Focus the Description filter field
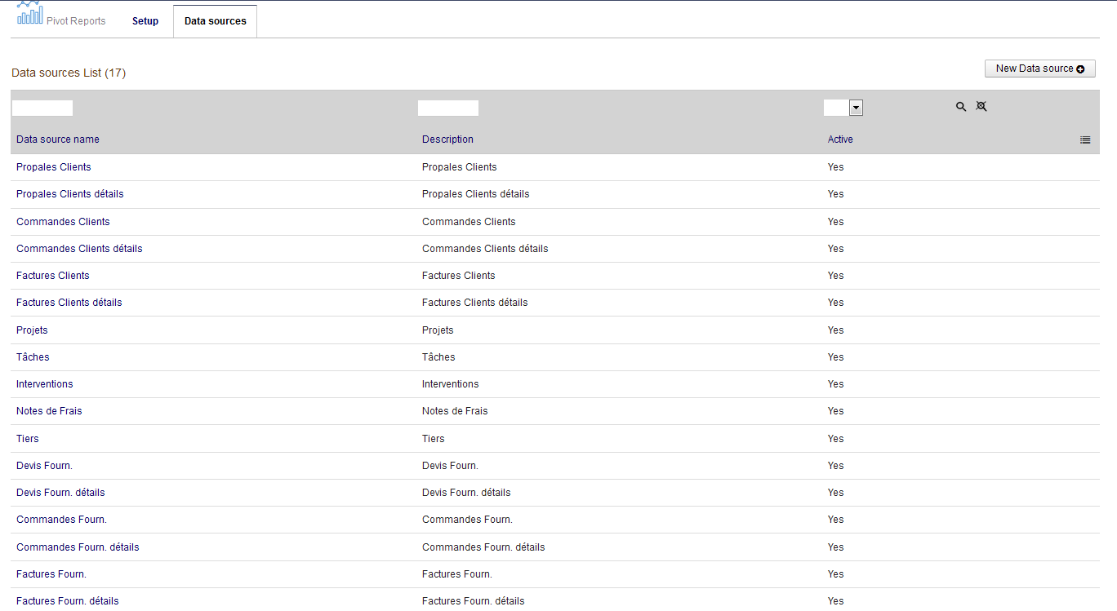Image resolution: width=1117 pixels, height=611 pixels. click(447, 108)
